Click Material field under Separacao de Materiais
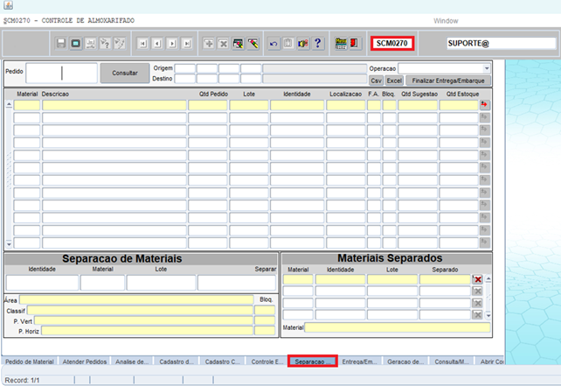 coord(103,283)
